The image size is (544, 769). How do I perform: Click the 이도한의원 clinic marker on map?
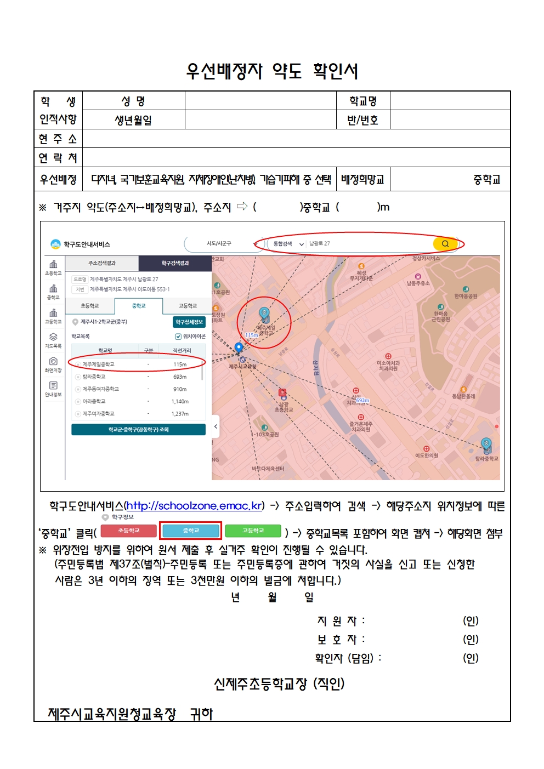pos(426,449)
